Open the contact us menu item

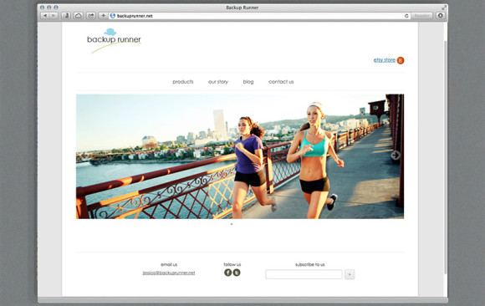pyautogui.click(x=281, y=82)
